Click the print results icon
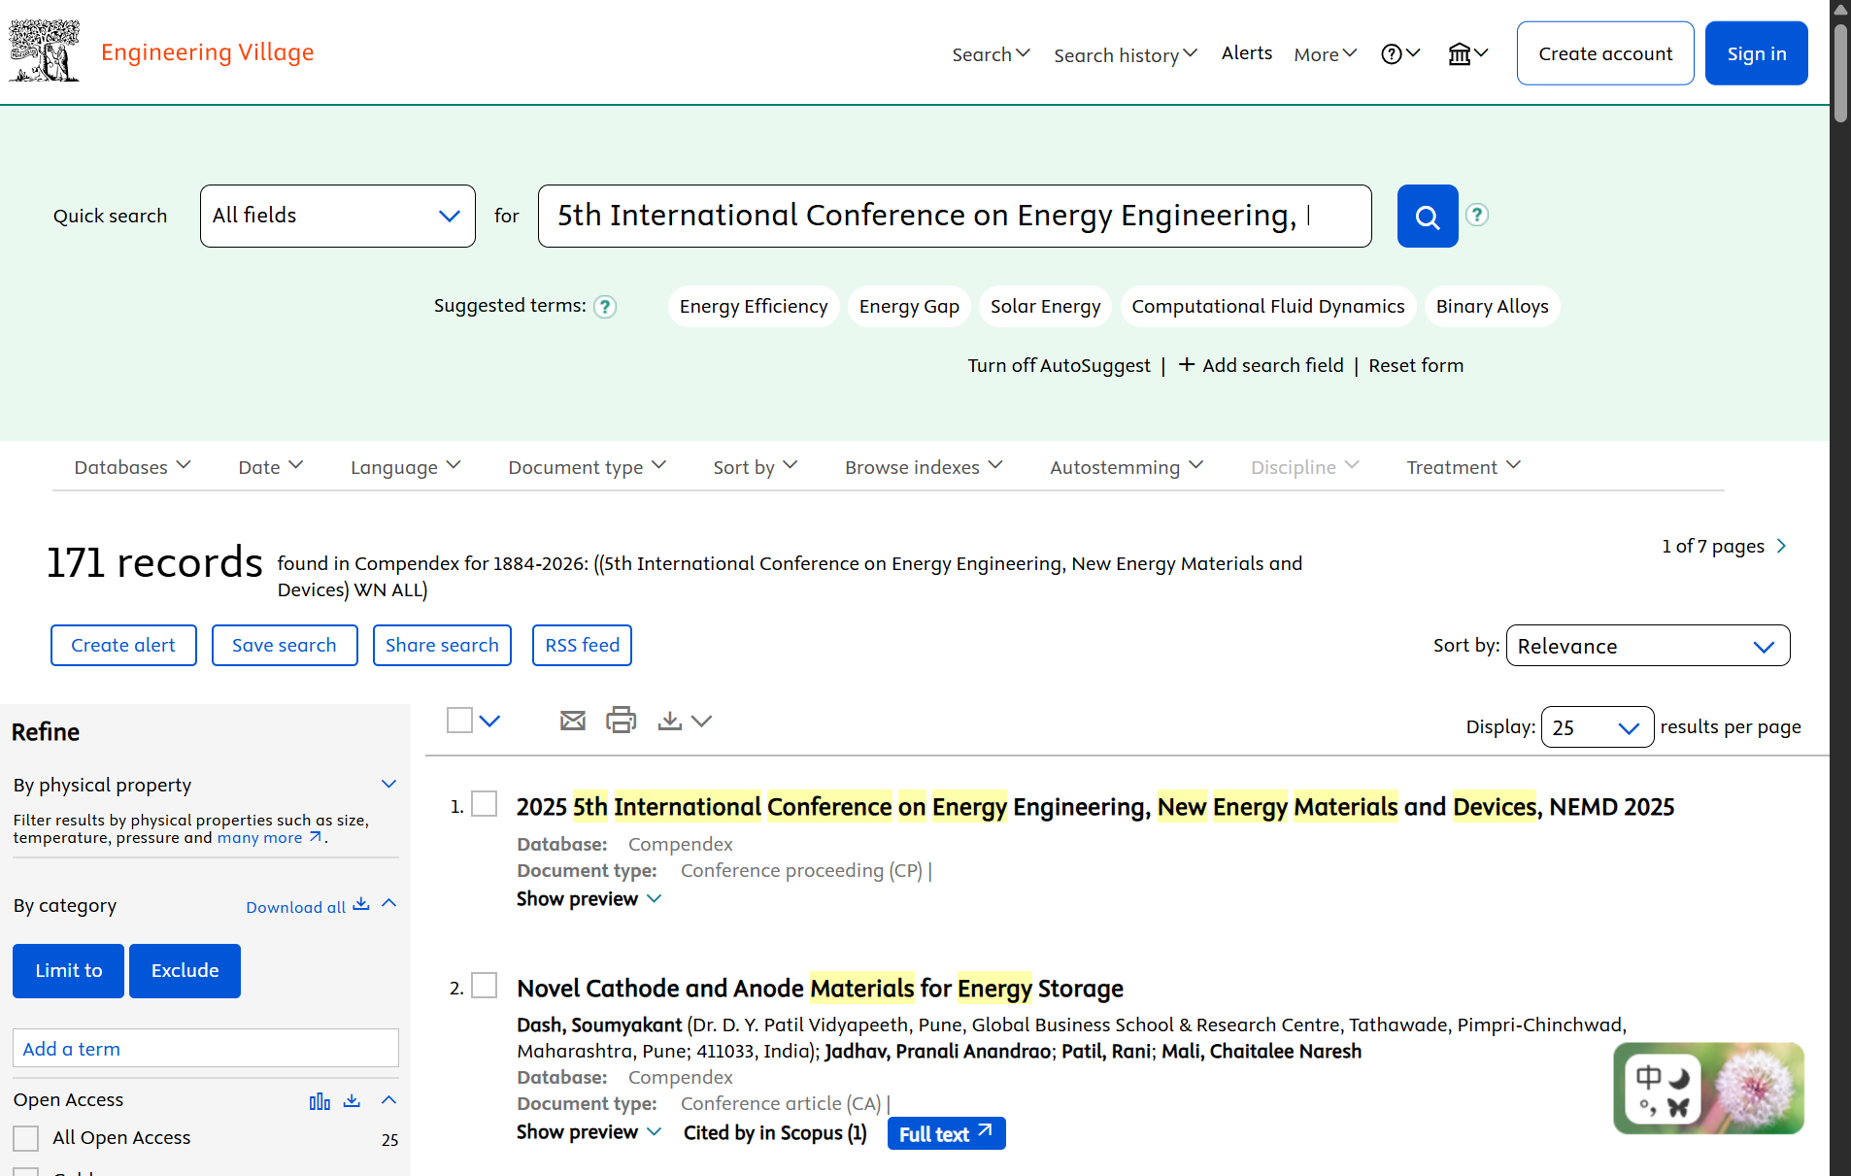Screen dimensions: 1851x1176 [621, 721]
